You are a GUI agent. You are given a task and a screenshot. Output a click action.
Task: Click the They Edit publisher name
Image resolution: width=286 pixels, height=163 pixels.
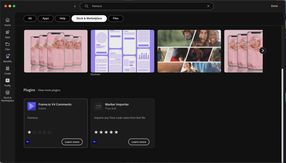[111, 108]
